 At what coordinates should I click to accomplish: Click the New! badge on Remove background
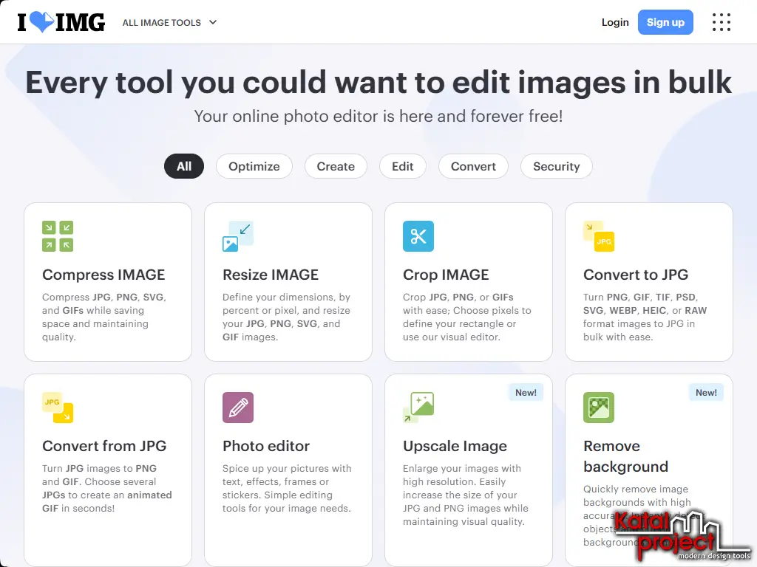coord(706,393)
